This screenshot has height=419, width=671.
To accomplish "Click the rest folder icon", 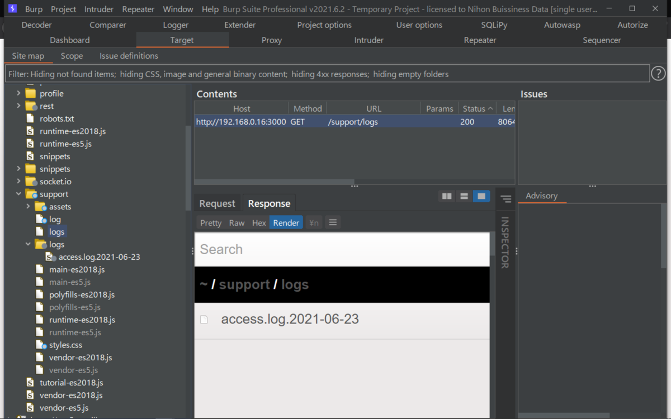I will [x=31, y=106].
